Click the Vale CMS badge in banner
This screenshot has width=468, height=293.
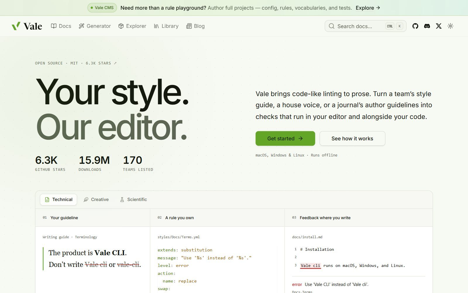[x=102, y=8]
